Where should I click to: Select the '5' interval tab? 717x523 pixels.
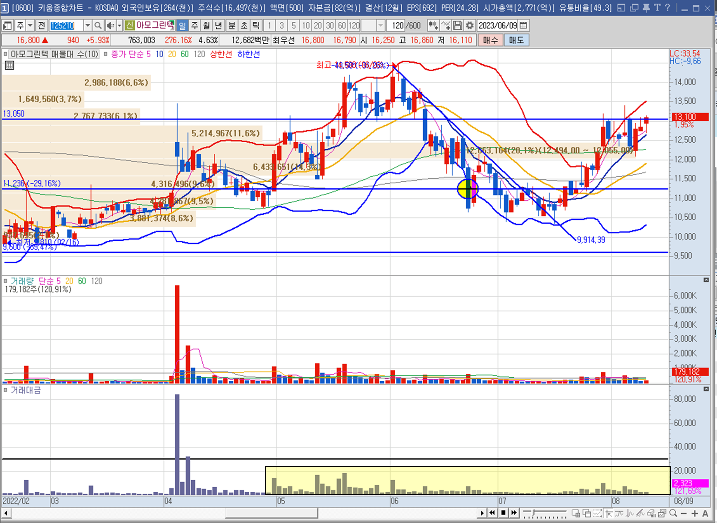tap(293, 26)
